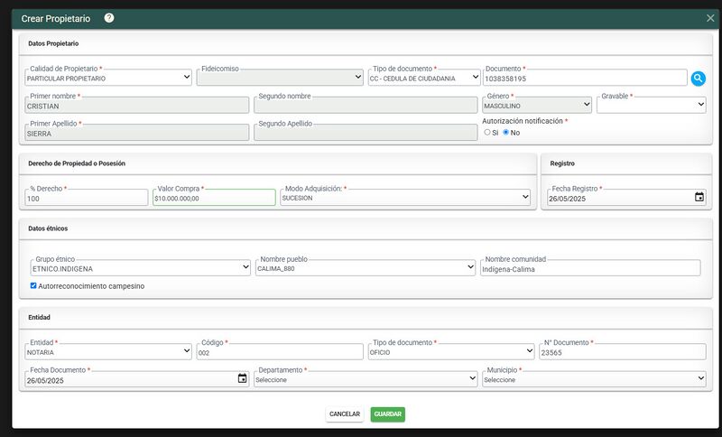This screenshot has width=722, height=437.
Task: Open Fecha Documento calendar picker icon
Action: point(242,379)
